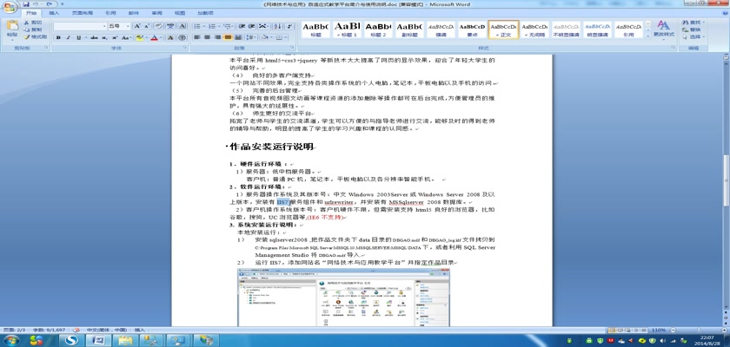Image resolution: width=730 pixels, height=347 pixels.
Task: Paste clipboard contents with the Paste icon
Action: pyautogui.click(x=12, y=27)
